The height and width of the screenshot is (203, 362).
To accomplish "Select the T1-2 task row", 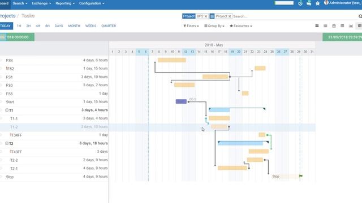I will (x=54, y=127).
